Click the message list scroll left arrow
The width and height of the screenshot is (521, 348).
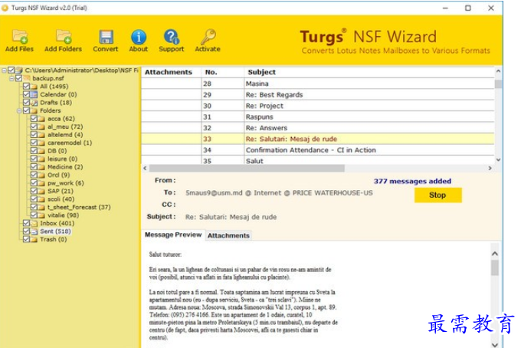click(x=145, y=169)
